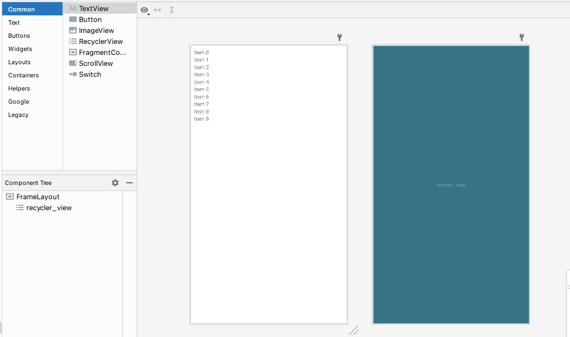The width and height of the screenshot is (570, 337).
Task: Click the wrench icon above the blueprint view
Action: point(521,37)
